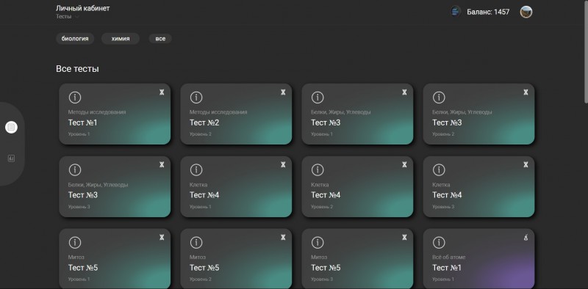Screen dimensions: 588x289
Task: Show info for Тест №2 Уровень 2
Action: point(196,98)
